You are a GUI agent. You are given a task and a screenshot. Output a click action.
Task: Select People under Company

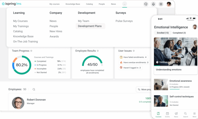point(54,26)
